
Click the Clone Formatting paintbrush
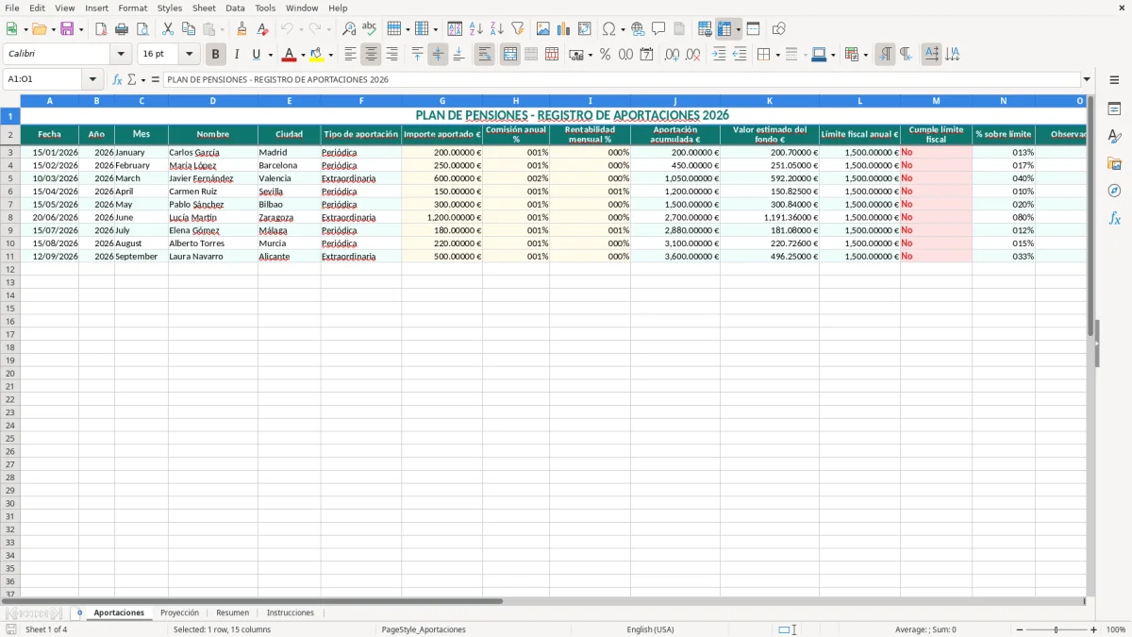click(x=242, y=29)
